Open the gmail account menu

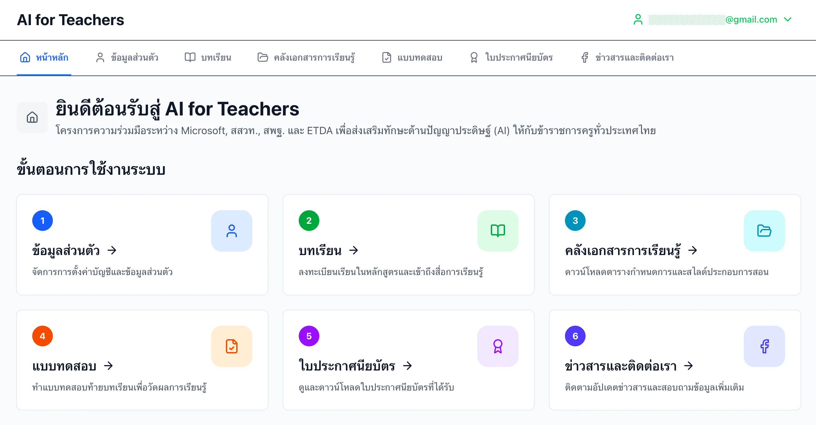pyautogui.click(x=750, y=20)
